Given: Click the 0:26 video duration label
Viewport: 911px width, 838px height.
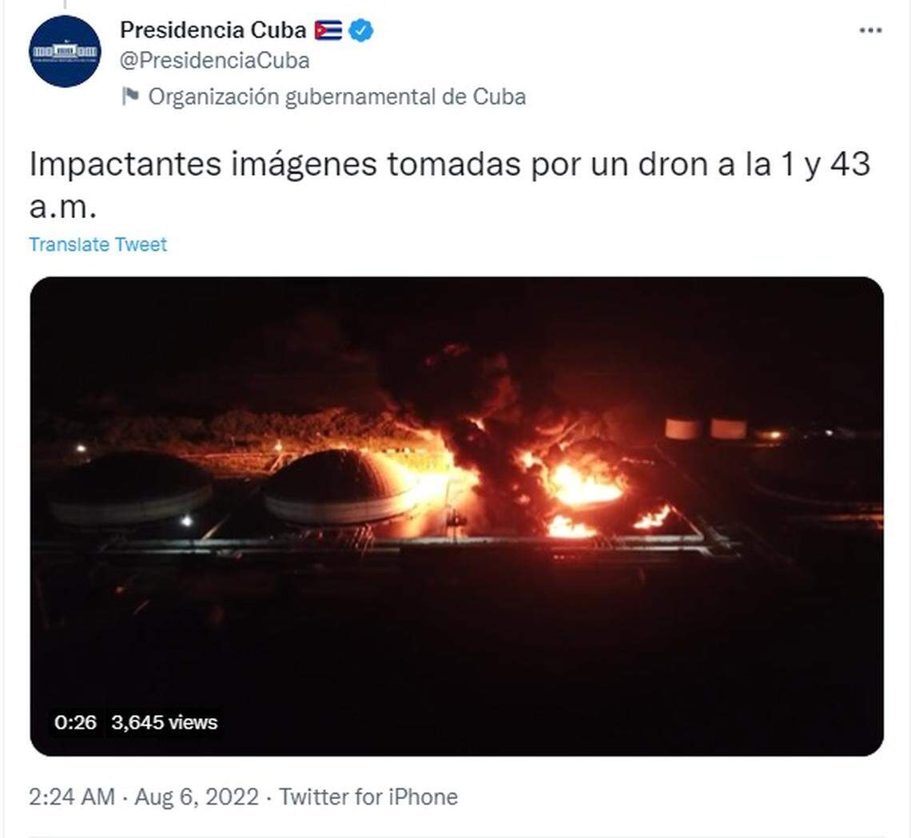Looking at the screenshot, I should 75,722.
